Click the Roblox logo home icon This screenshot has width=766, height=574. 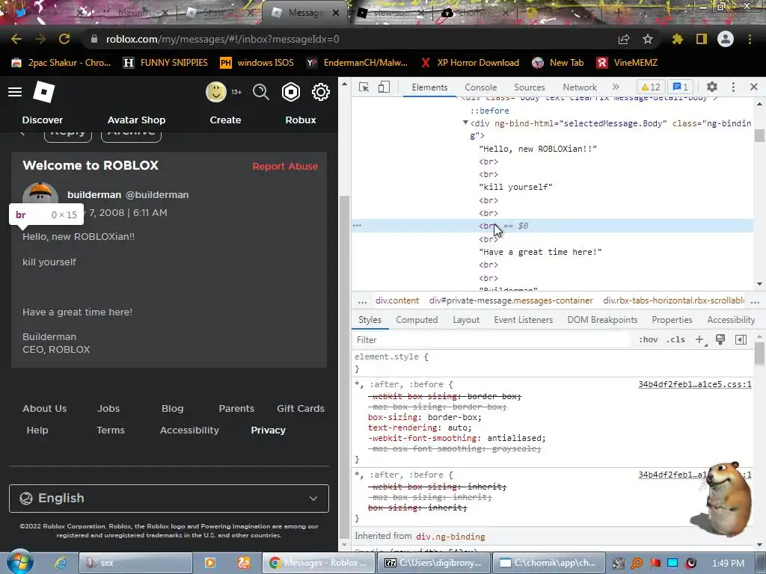(x=43, y=92)
